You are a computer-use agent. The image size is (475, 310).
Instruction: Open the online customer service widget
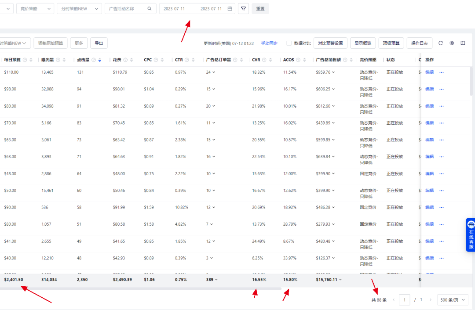click(471, 234)
